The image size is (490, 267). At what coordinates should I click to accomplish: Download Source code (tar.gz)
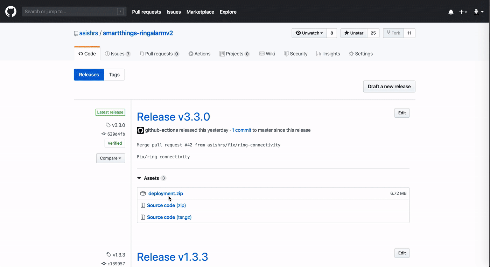[x=169, y=217]
